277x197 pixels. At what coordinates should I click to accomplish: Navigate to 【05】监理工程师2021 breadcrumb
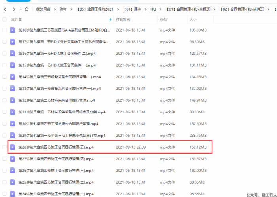coord(95,9)
